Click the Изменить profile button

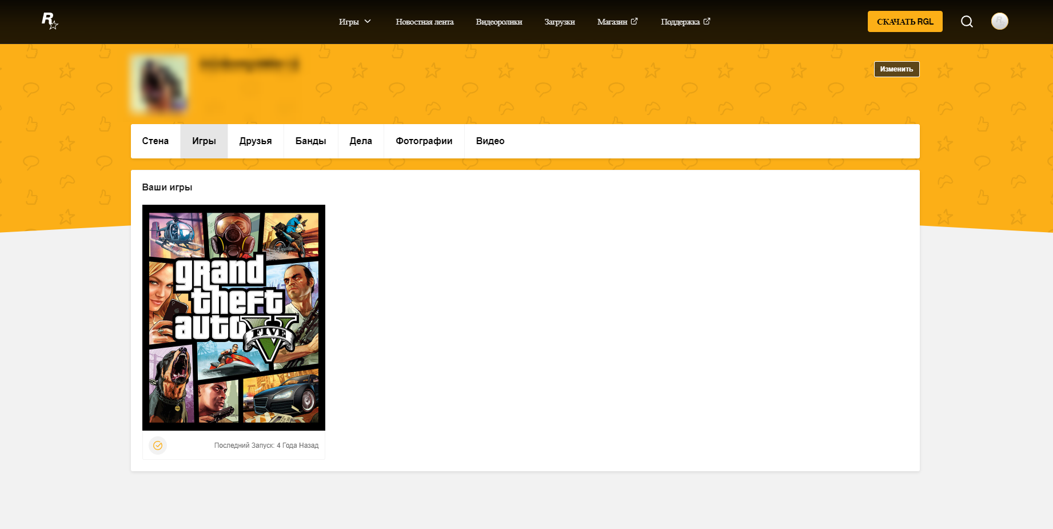pos(896,69)
